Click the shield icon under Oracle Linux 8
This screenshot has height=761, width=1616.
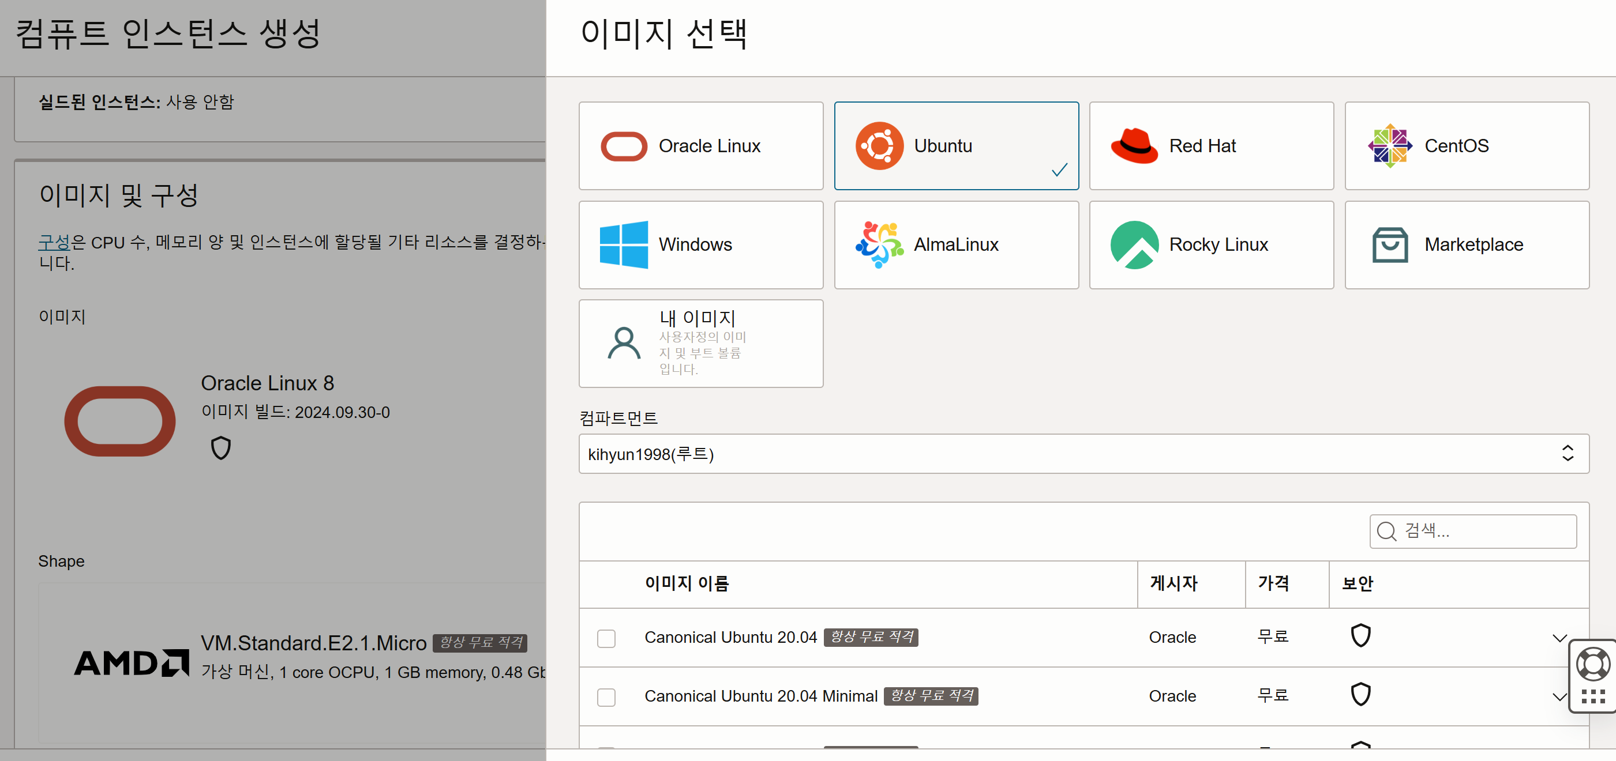220,448
